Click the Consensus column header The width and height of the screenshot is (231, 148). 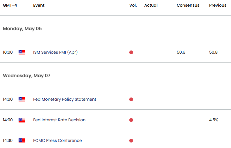click(188, 5)
